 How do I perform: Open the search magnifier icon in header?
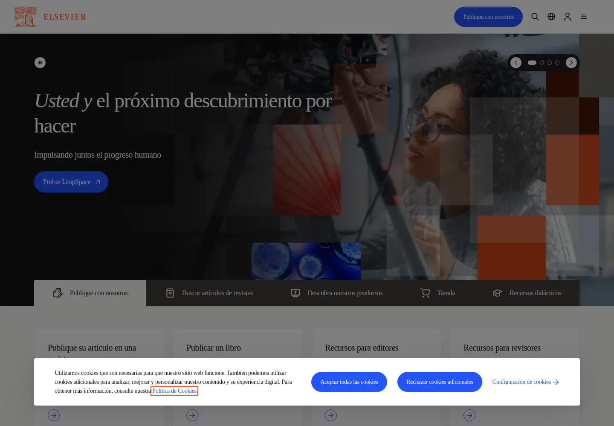pyautogui.click(x=535, y=17)
